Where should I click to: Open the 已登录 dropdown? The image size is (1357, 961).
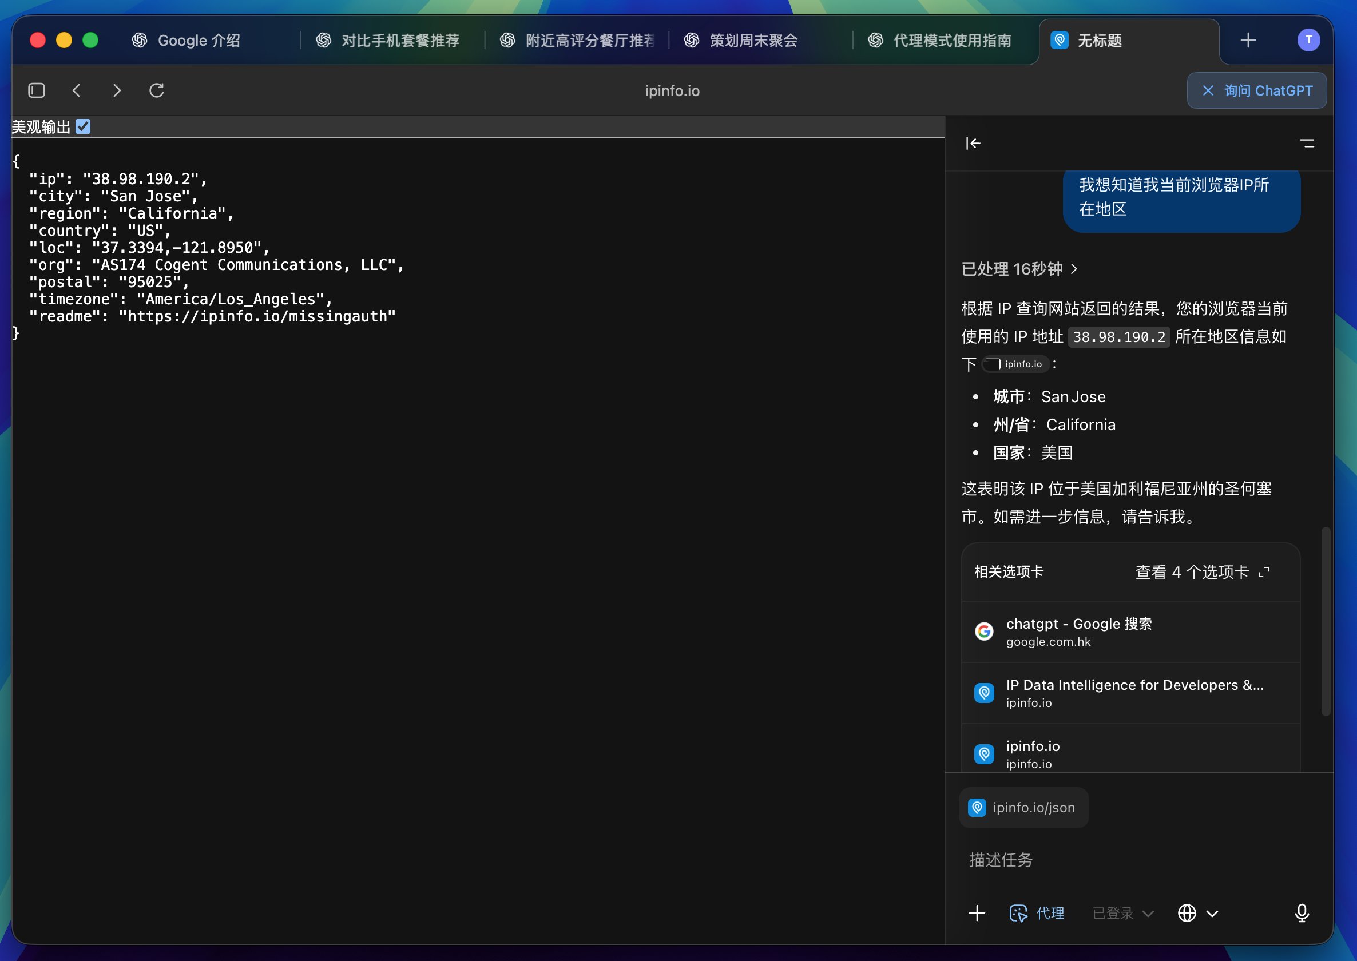(1122, 913)
